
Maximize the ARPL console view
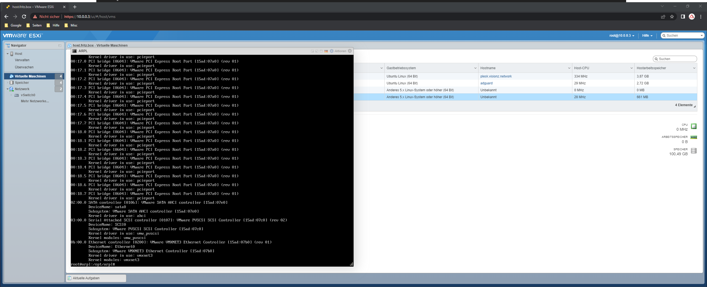click(x=321, y=51)
